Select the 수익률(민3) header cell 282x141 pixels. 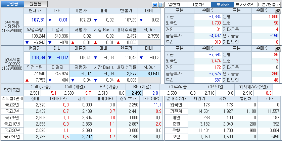(12, 99)
